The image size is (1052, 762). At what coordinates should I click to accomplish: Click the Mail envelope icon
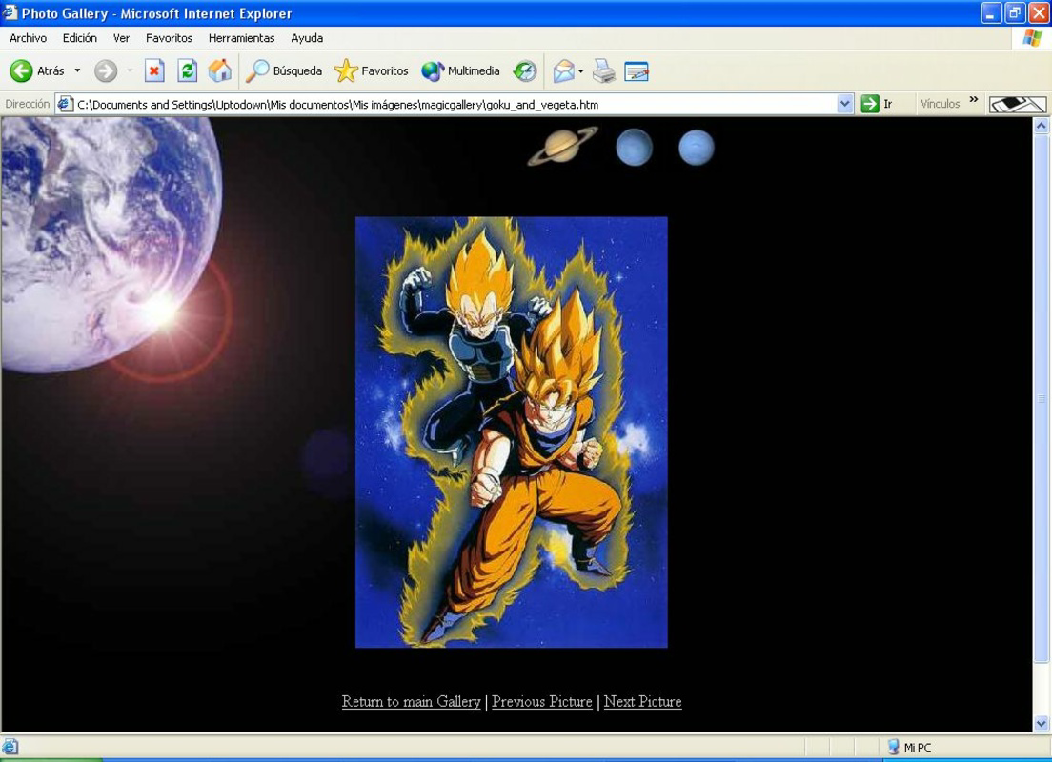point(563,70)
